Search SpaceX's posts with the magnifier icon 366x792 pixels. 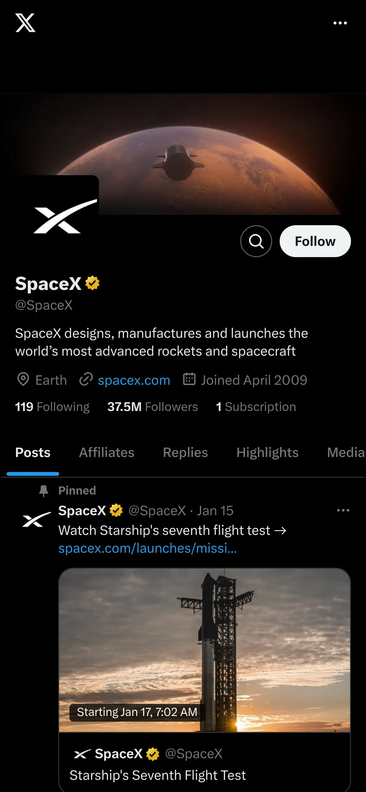pos(256,241)
